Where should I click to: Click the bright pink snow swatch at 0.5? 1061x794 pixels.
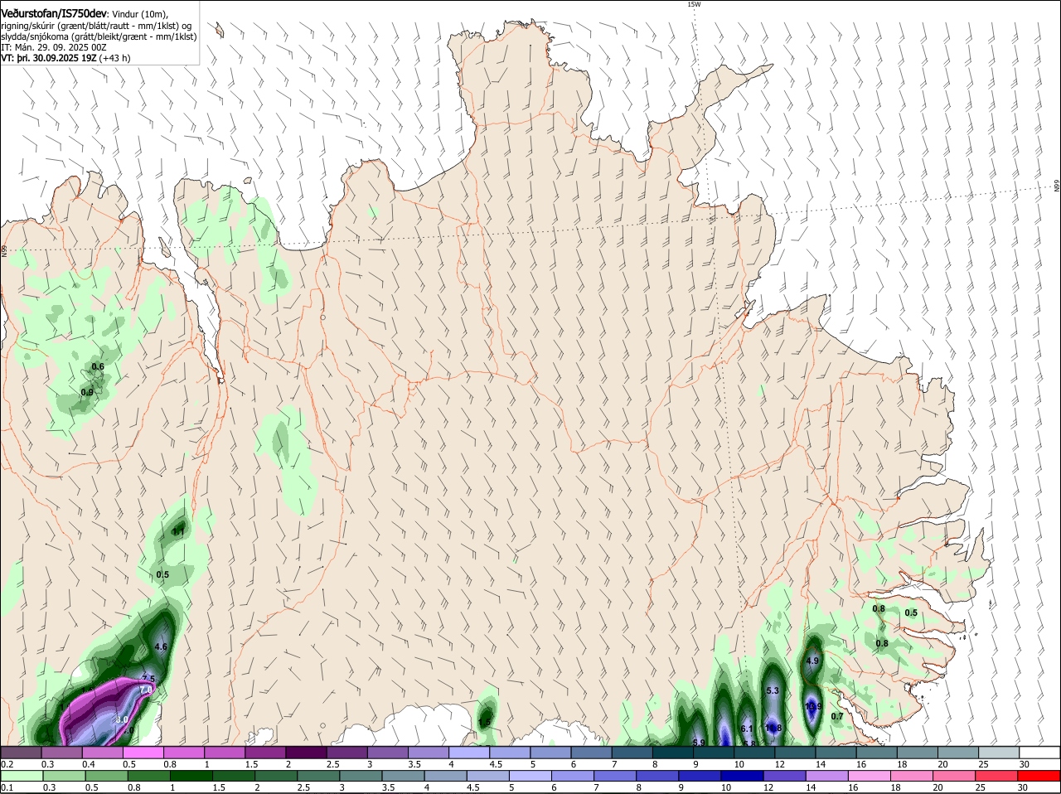[x=144, y=753]
